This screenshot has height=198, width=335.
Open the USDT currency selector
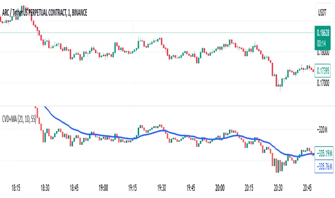(322, 12)
